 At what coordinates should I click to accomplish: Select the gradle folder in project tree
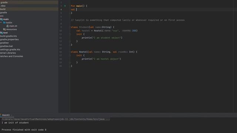click(x=3, y=13)
